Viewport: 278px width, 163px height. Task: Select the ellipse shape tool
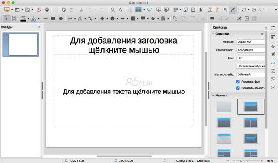pyautogui.click(x=61, y=19)
